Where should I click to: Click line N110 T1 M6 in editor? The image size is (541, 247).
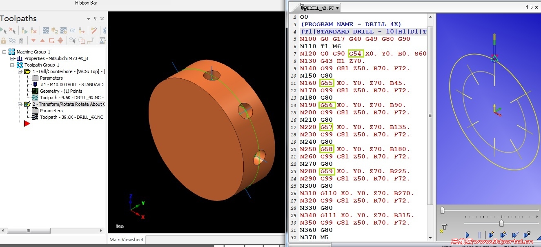[x=320, y=46]
